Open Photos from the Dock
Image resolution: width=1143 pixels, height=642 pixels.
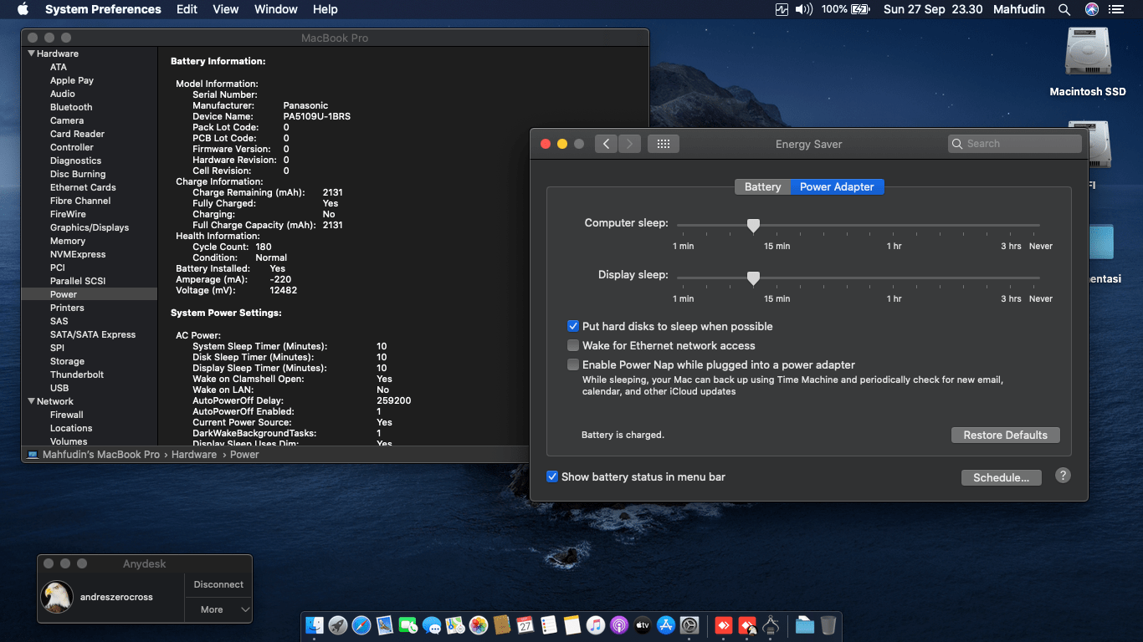point(479,625)
